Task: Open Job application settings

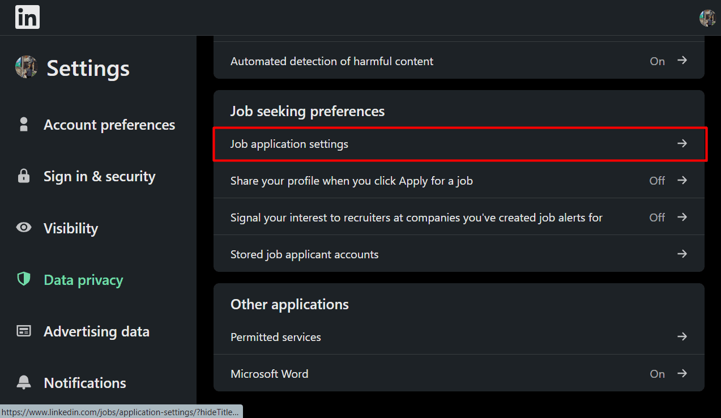Action: [x=459, y=144]
